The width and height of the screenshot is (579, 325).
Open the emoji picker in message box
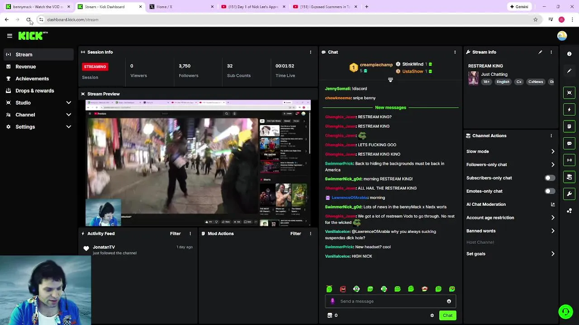pyautogui.click(x=449, y=301)
